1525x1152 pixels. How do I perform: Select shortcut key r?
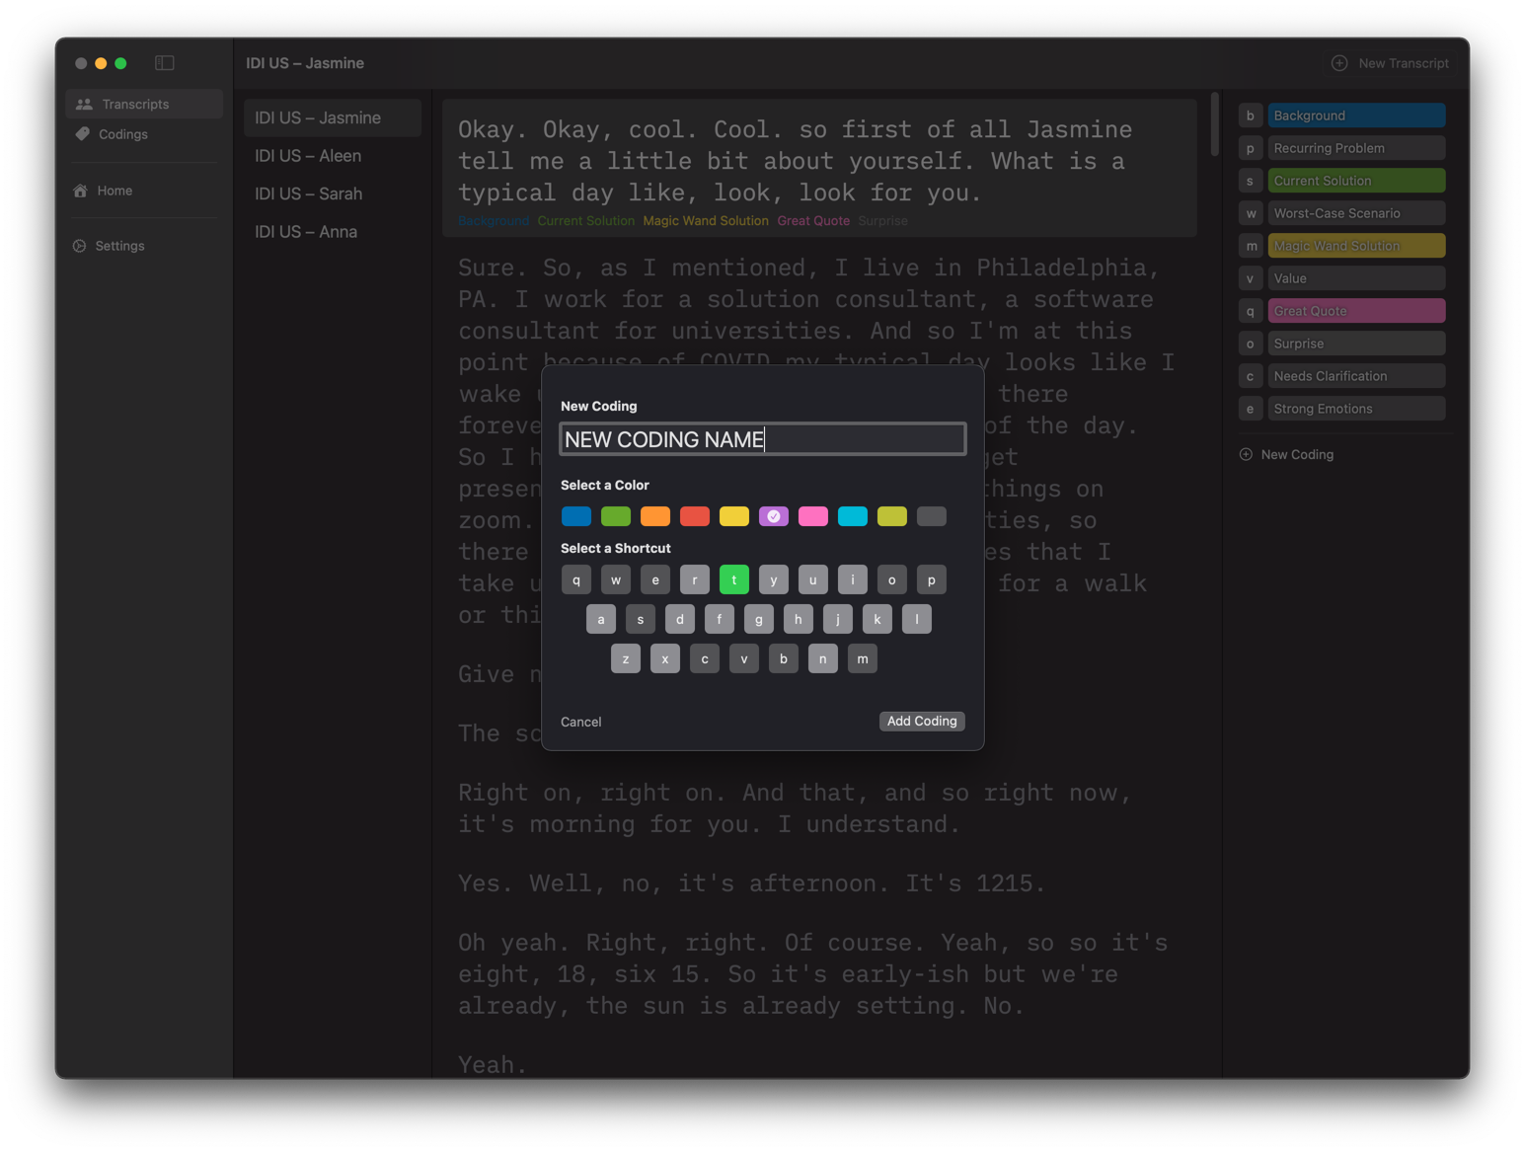(x=695, y=579)
